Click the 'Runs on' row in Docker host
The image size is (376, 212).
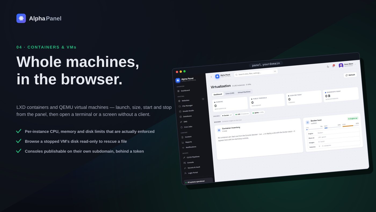(x=334, y=136)
